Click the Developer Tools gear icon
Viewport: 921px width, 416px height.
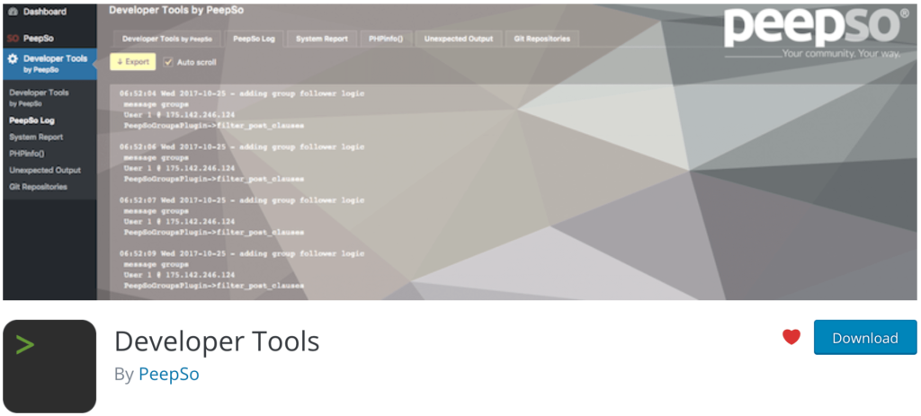[13, 58]
